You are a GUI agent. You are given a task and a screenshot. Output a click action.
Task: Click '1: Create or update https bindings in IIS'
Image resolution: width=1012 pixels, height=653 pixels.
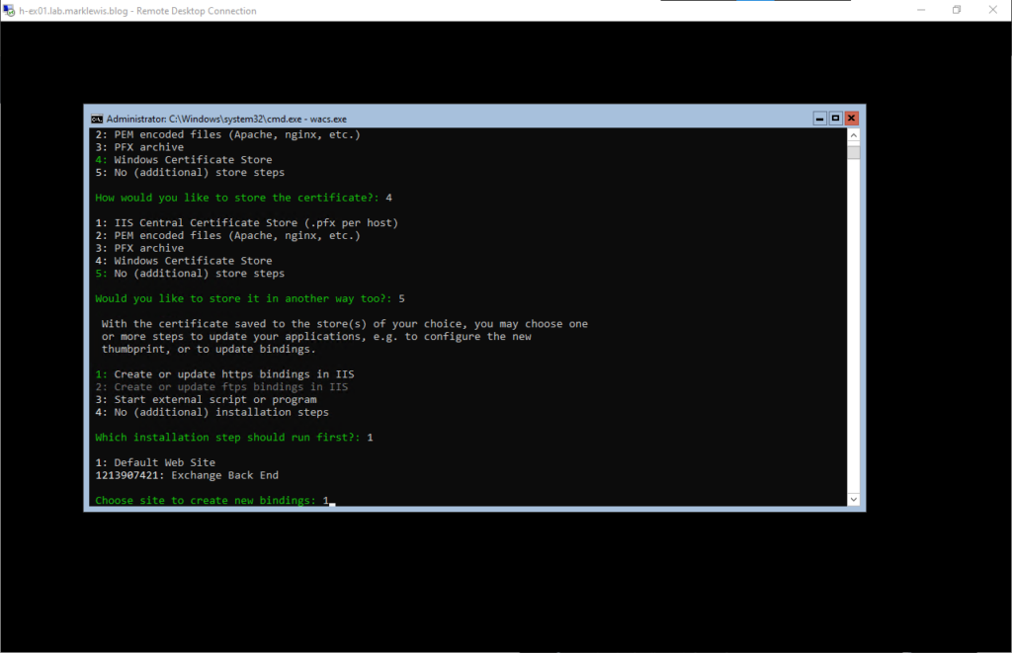point(224,374)
